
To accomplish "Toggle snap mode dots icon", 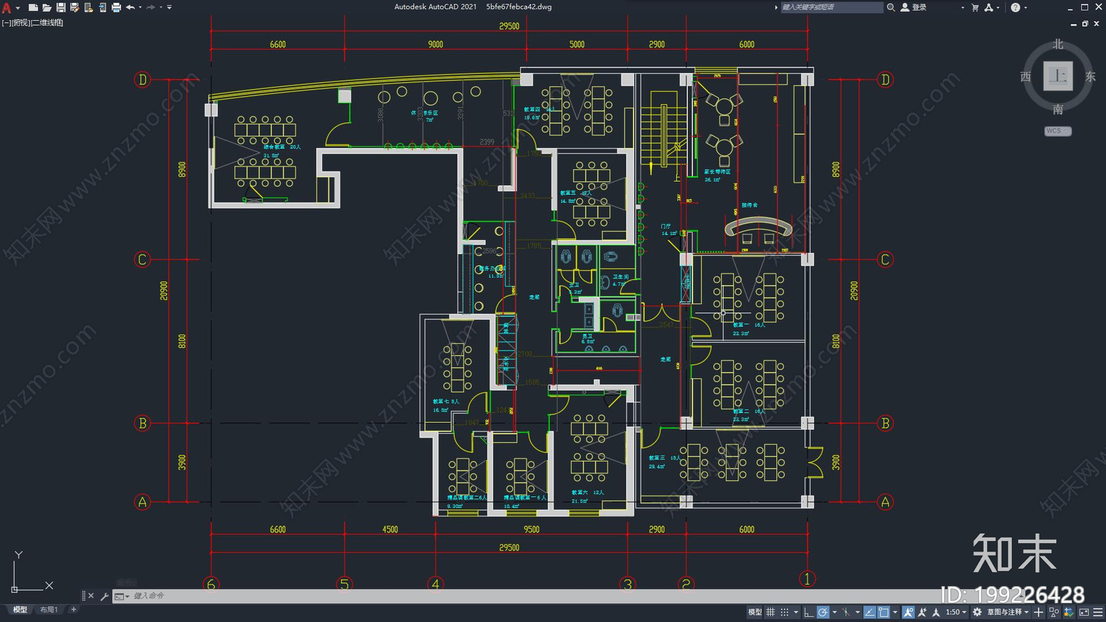I will point(785,612).
